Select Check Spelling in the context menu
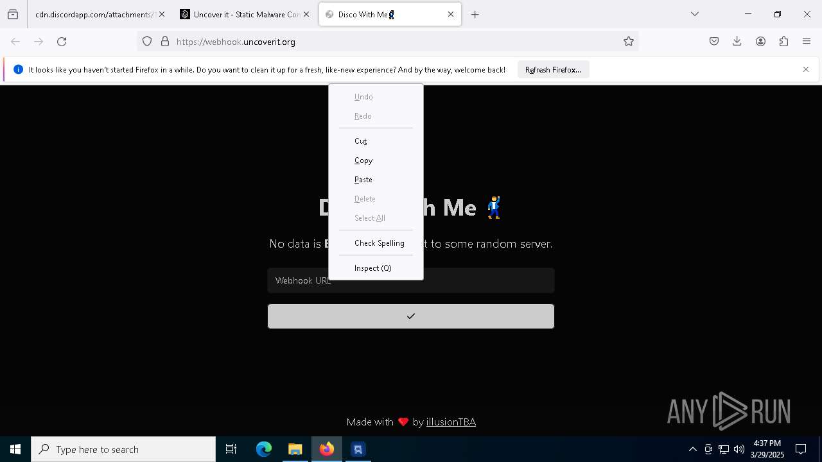Image resolution: width=822 pixels, height=462 pixels. [x=376, y=243]
